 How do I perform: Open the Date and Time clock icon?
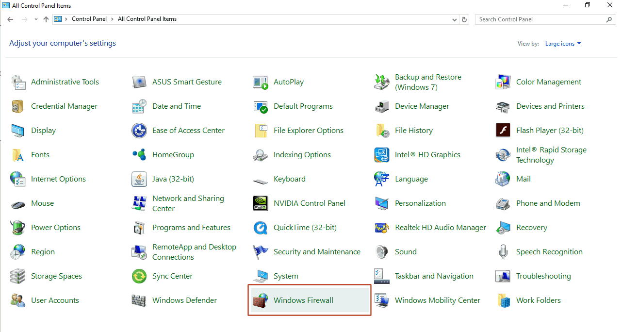(x=139, y=106)
